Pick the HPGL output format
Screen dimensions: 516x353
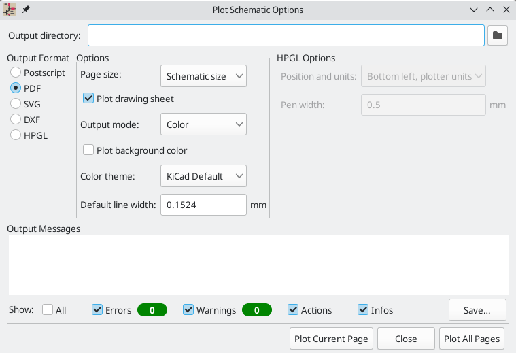pyautogui.click(x=16, y=135)
